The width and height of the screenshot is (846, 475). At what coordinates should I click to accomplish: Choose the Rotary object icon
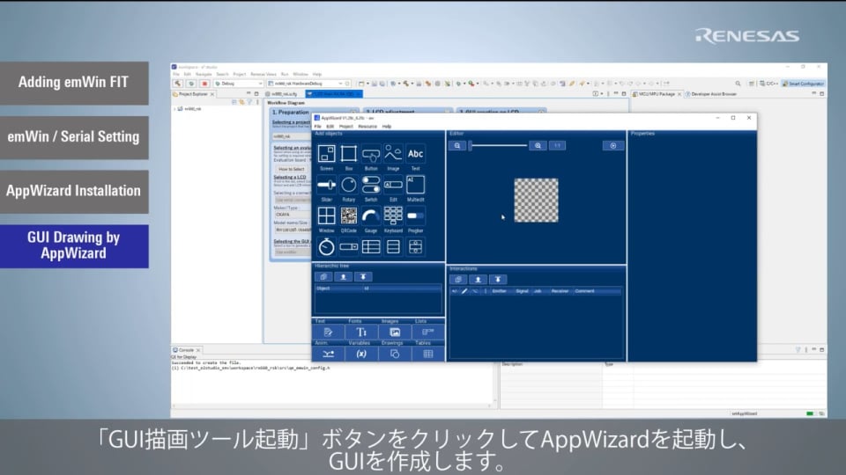click(x=349, y=185)
